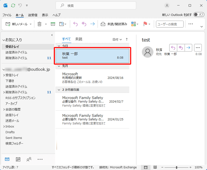This screenshot has width=207, height=170.
Task: Click the 検索 search box
Action: coord(96,5)
